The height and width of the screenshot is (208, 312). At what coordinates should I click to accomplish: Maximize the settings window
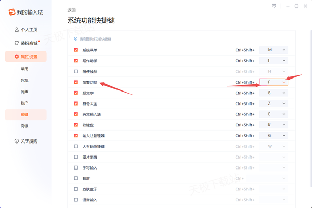[x=296, y=6]
